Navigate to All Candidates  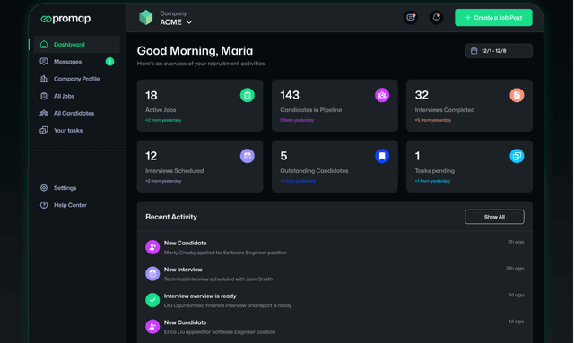pos(76,113)
